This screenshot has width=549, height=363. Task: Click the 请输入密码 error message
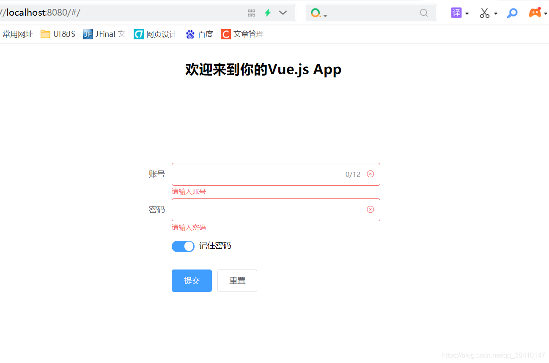click(x=189, y=228)
